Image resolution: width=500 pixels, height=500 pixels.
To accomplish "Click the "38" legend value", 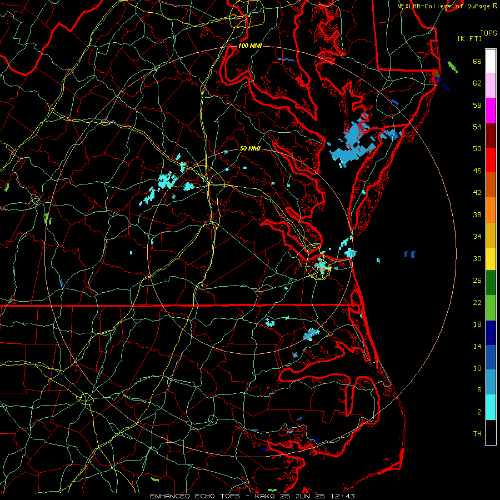I will [477, 214].
